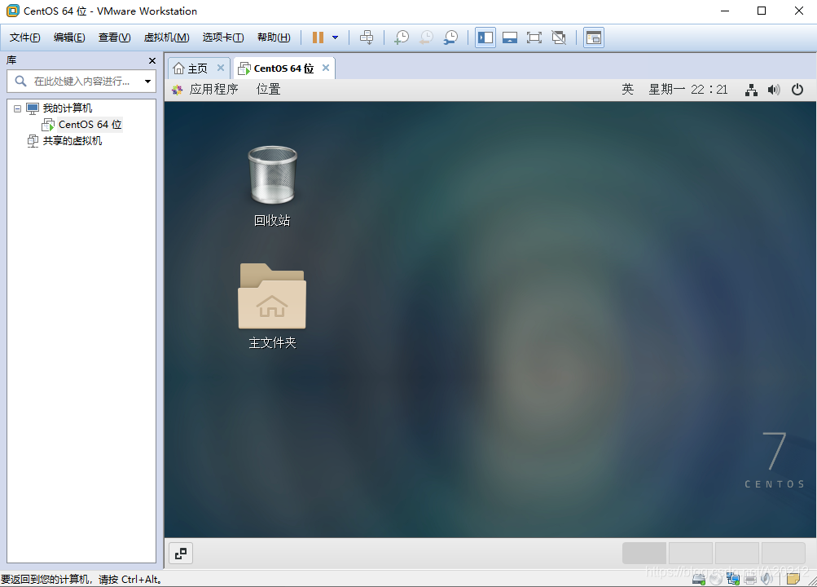This screenshot has width=817, height=587.
Task: Toggle Unity mode icon in toolbar
Action: [x=559, y=38]
